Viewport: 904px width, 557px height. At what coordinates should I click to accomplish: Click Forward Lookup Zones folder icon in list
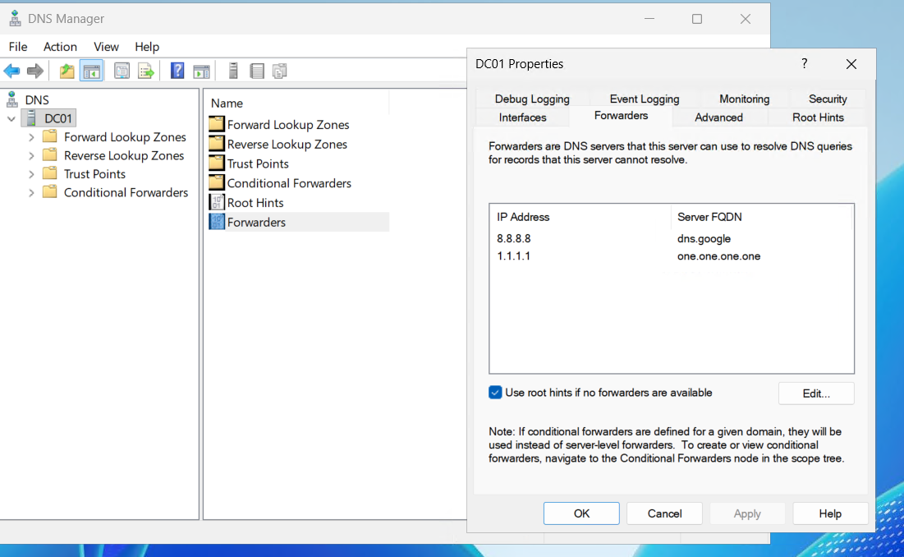217,124
